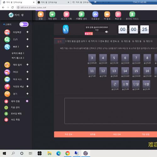Click the large empty bet slip box
The height and width of the screenshot is (157, 157).
click(111, 111)
